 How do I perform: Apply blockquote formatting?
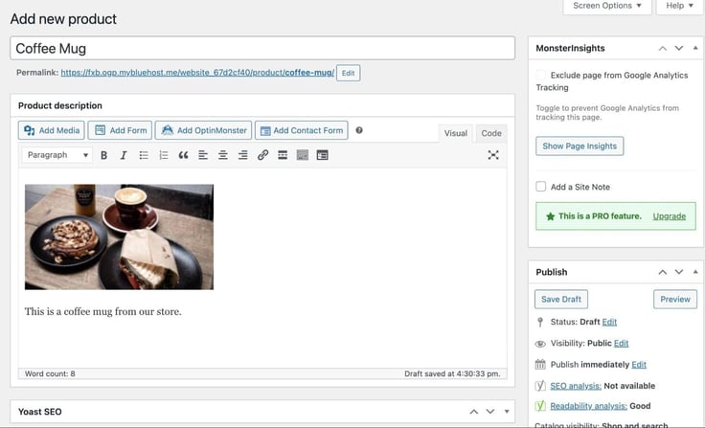tap(183, 155)
